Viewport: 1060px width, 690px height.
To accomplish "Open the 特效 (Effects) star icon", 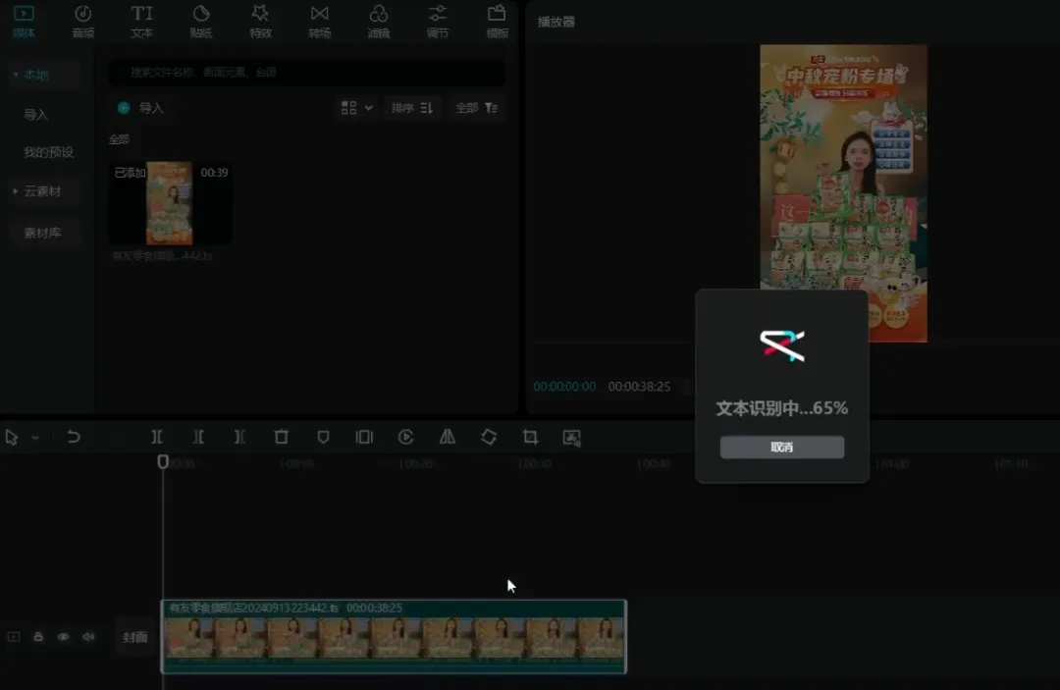I will click(260, 21).
